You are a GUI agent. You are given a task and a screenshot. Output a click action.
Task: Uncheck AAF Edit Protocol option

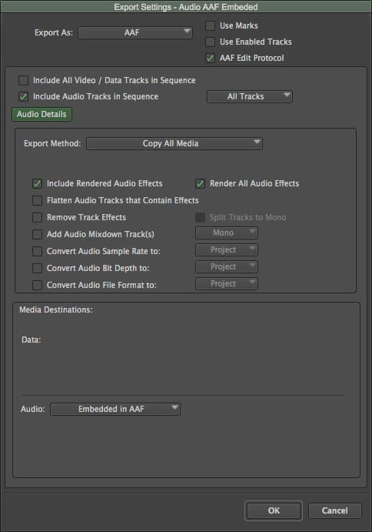(210, 59)
